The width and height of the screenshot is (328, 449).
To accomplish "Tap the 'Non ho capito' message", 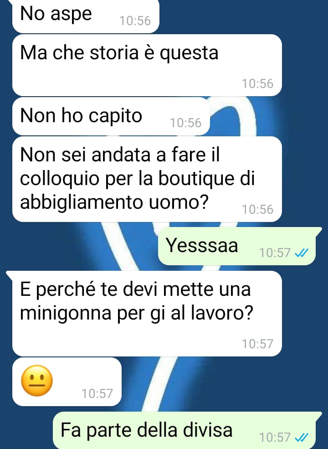I will tap(111, 116).
